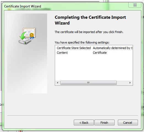The image size is (144, 132).
Task: Select the Certificate Store Selected row label
Action: (x=74, y=48)
